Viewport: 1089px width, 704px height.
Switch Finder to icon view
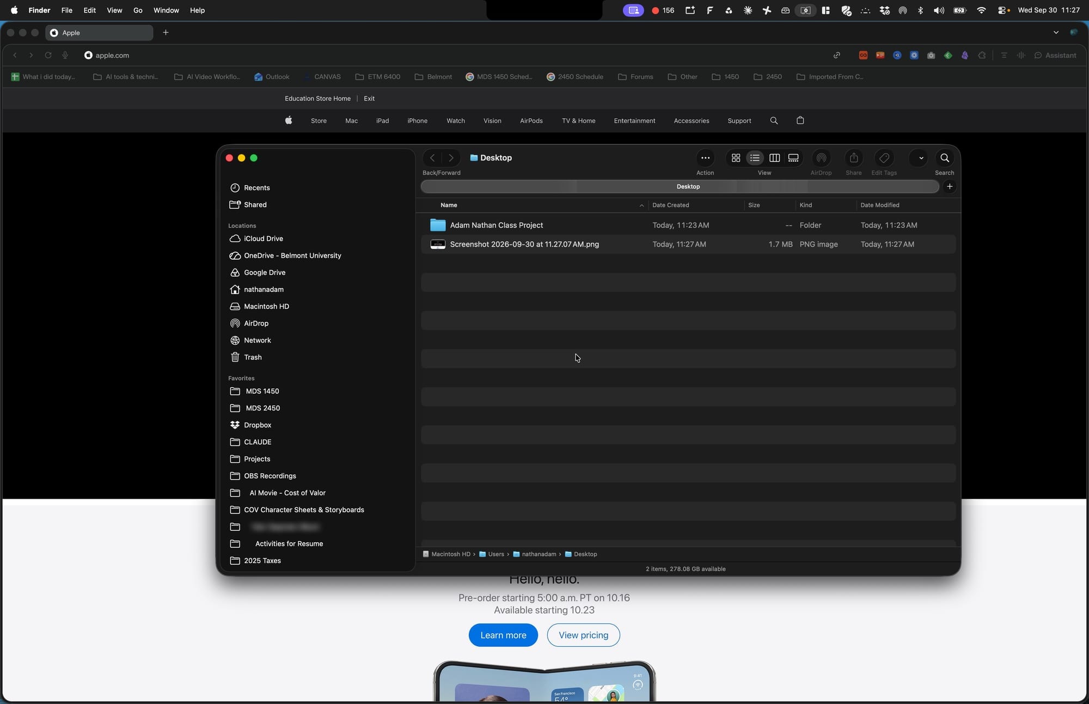(736, 158)
